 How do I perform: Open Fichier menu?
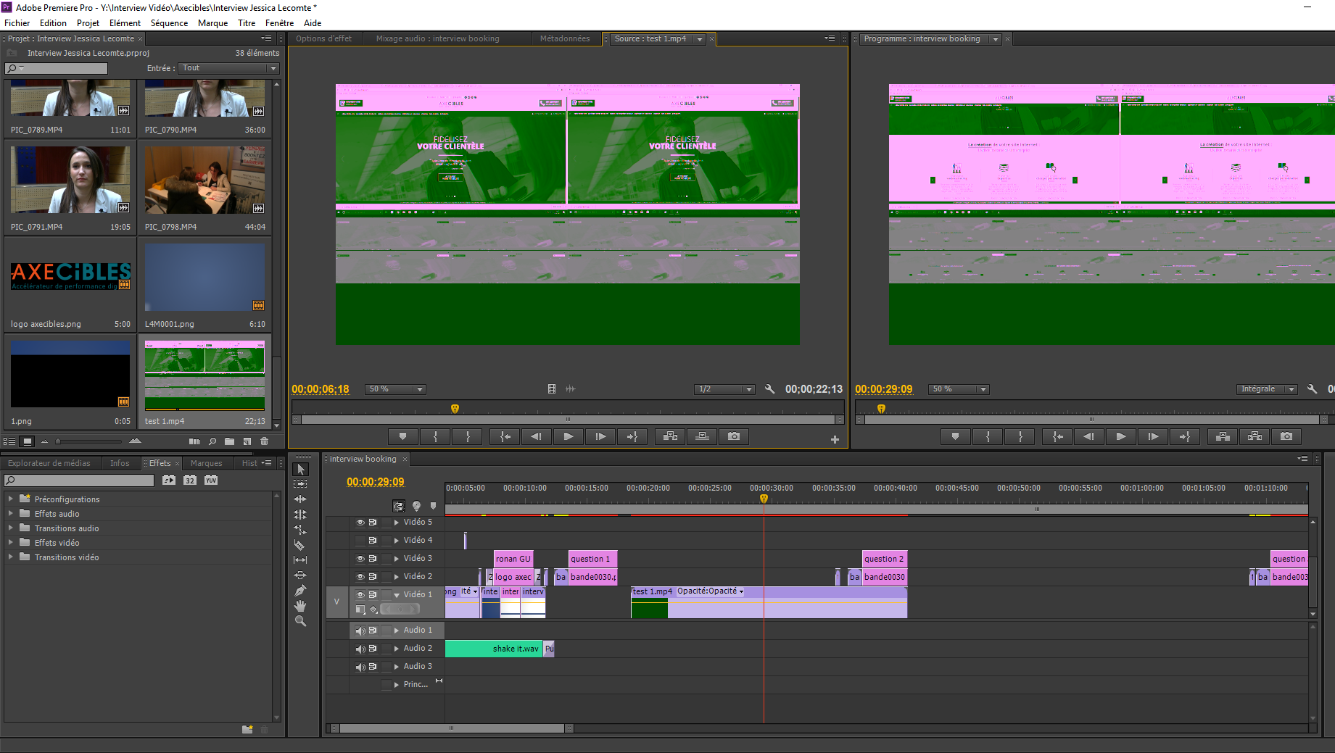[x=17, y=23]
